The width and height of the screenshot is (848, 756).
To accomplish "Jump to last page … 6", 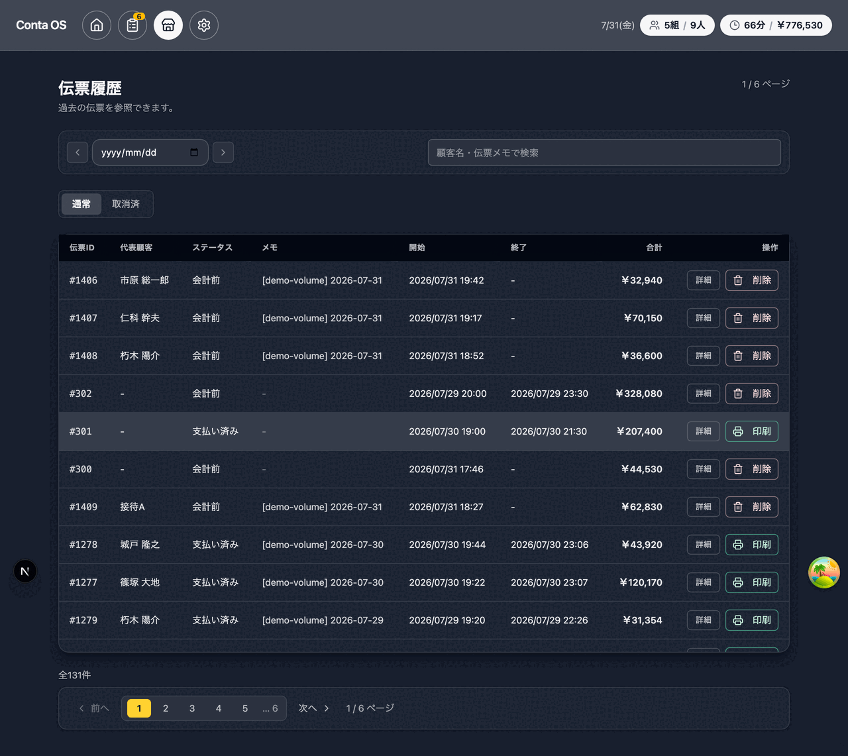I will (270, 708).
